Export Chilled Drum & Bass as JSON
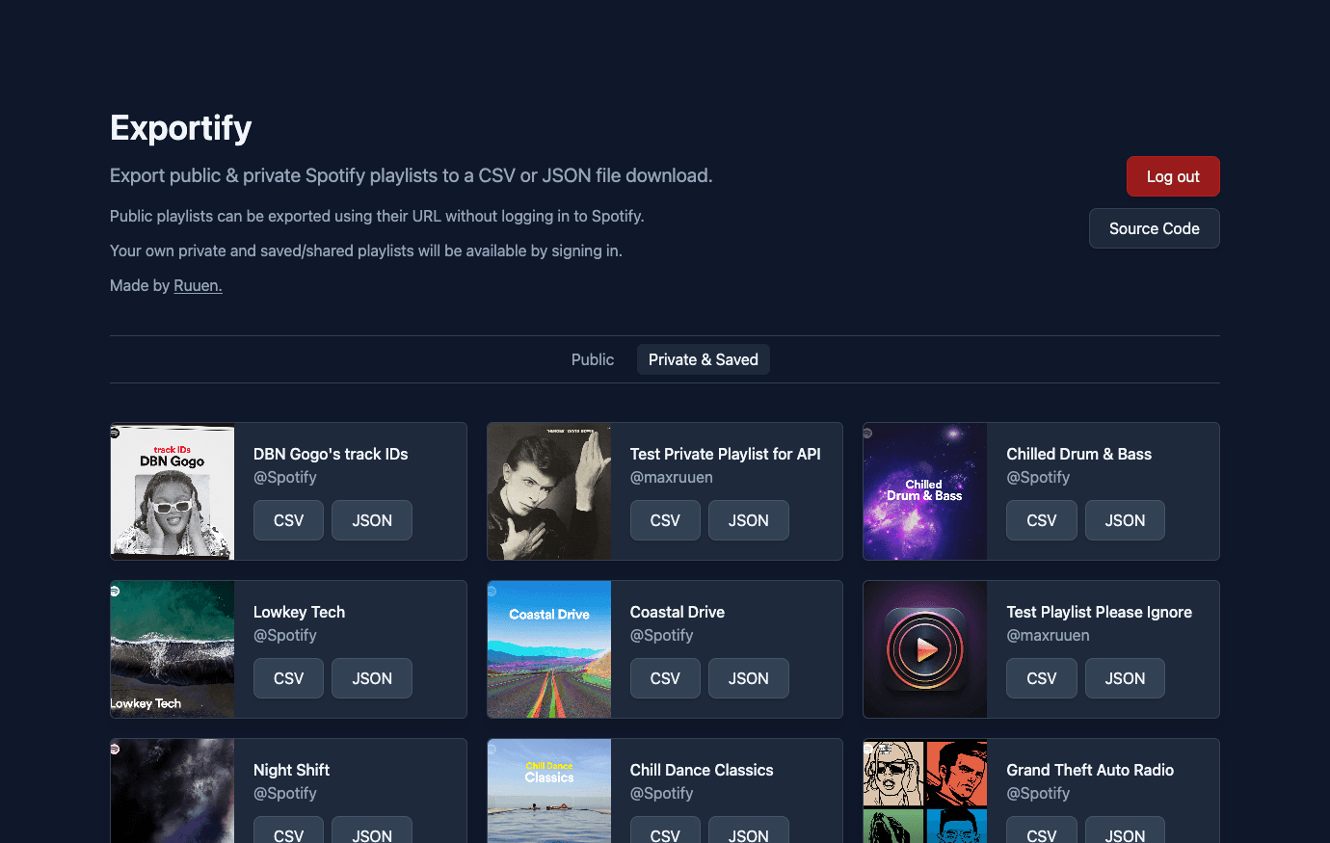The width and height of the screenshot is (1330, 843). coord(1125,520)
